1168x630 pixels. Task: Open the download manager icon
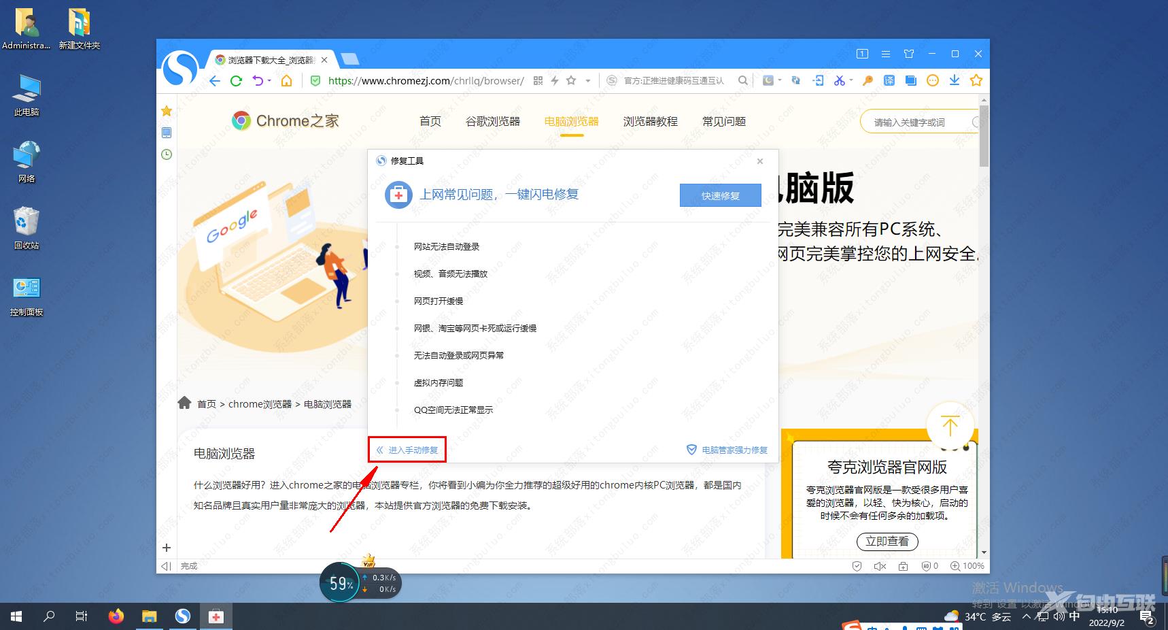[955, 80]
